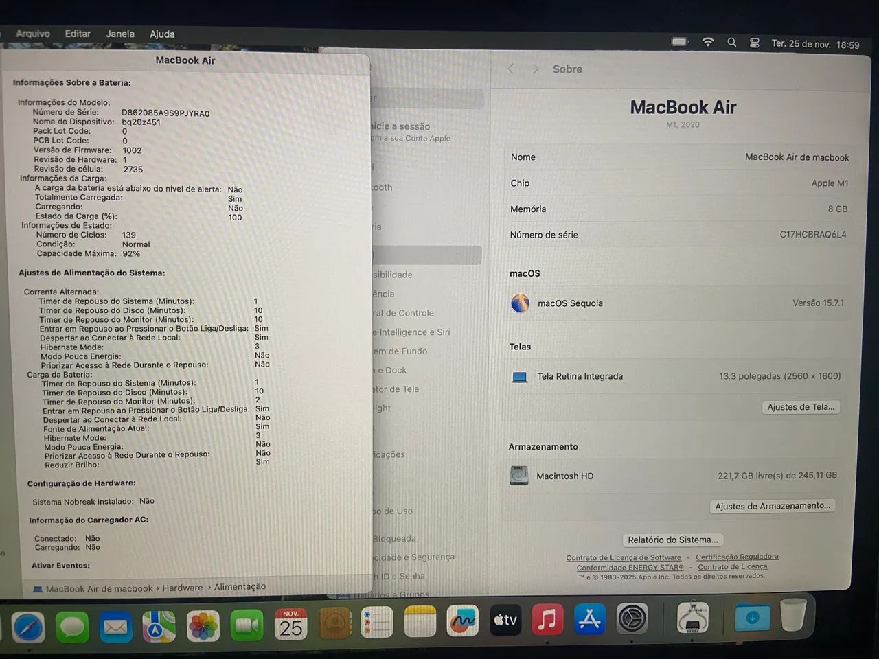Screen dimensions: 879x659
Task: Click the Ajustes de Armazenamento... button
Action: tap(773, 506)
